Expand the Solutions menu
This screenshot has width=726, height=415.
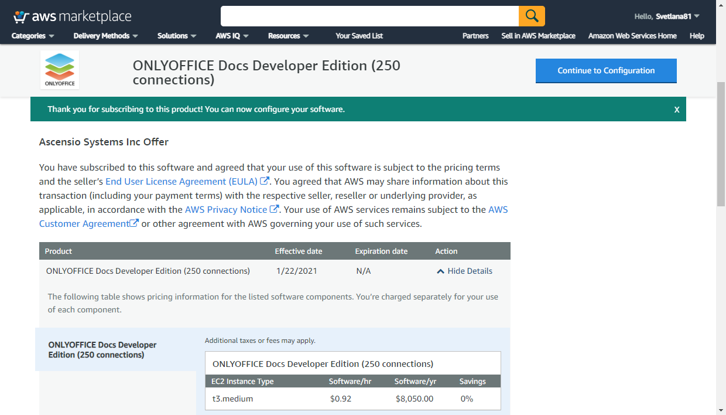(x=177, y=36)
